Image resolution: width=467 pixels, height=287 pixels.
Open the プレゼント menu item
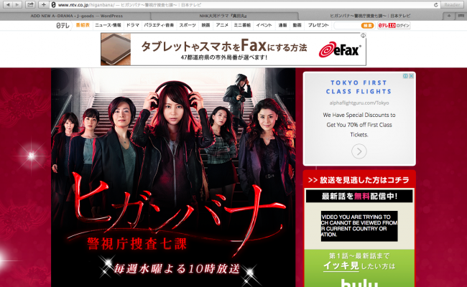click(x=318, y=25)
